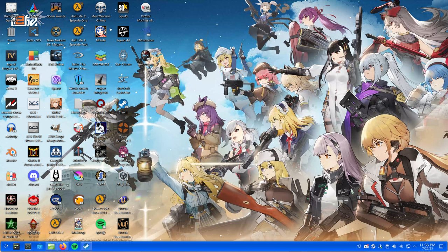Screen dimensions: 448x252
Task: Select the Bottles desktop icon
Action: click(11, 176)
